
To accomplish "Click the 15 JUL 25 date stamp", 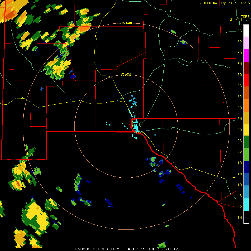I will coord(152,249).
